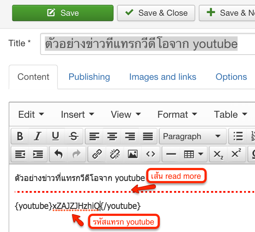This screenshot has height=232, width=255.
Task: Click the green Save button
Action: click(63, 13)
